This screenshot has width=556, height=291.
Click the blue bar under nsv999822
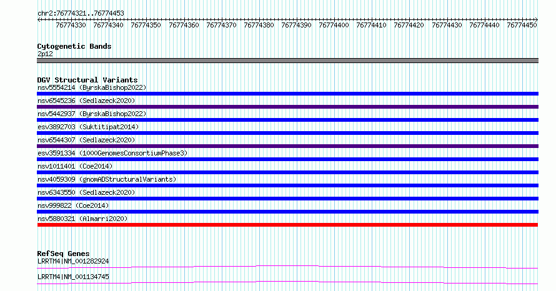click(287, 212)
